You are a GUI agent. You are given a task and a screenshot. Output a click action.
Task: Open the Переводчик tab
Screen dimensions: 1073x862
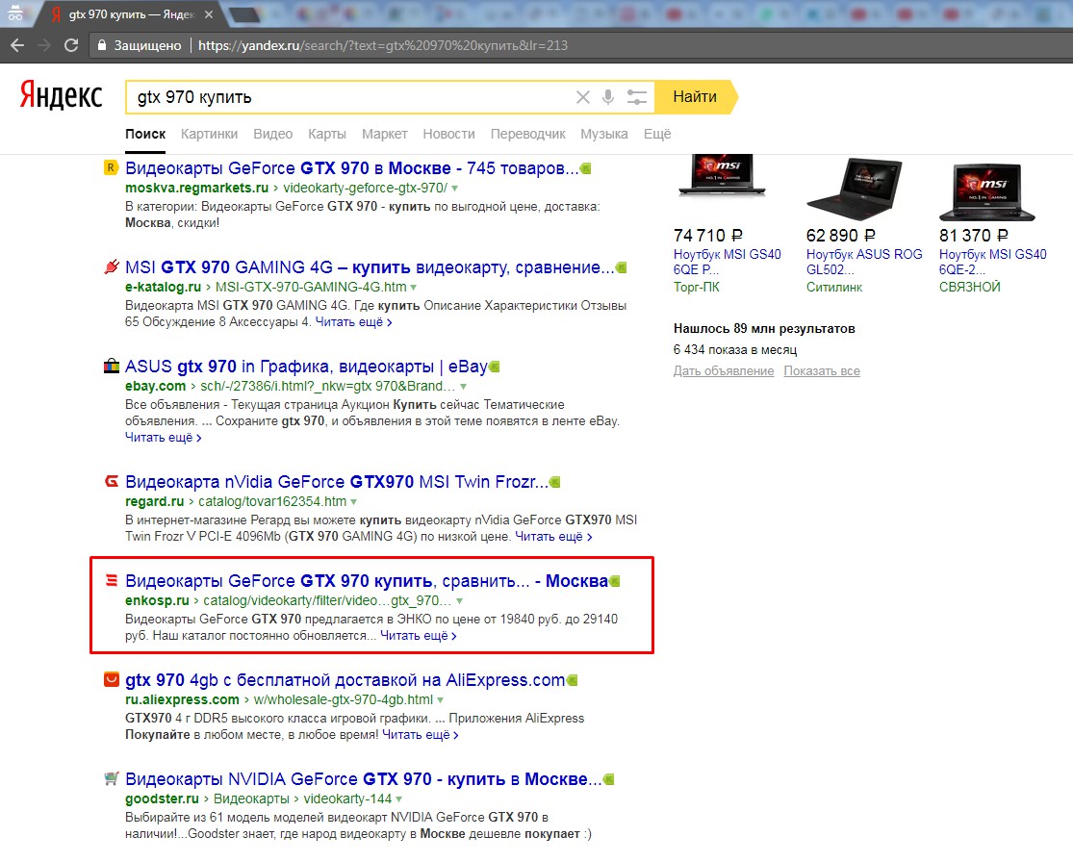coord(527,134)
